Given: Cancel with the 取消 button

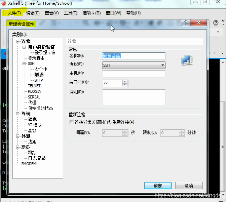Looking at the screenshot, I should coord(189,185).
